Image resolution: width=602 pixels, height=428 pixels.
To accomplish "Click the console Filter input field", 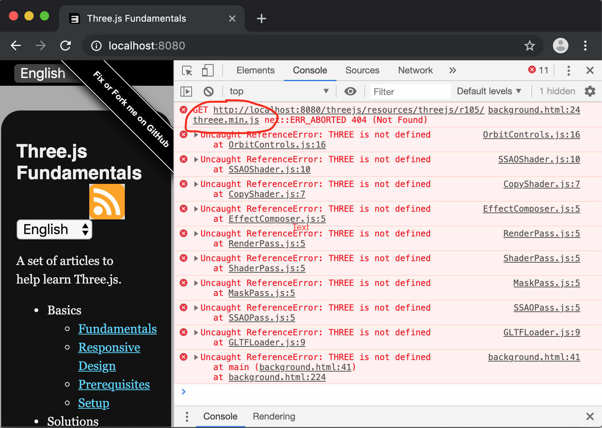I will (410, 92).
